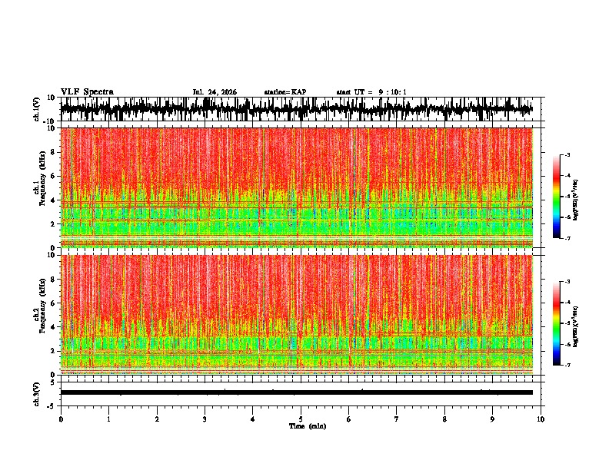Click the station=KAP label
The image size is (609, 470).
[x=285, y=92]
